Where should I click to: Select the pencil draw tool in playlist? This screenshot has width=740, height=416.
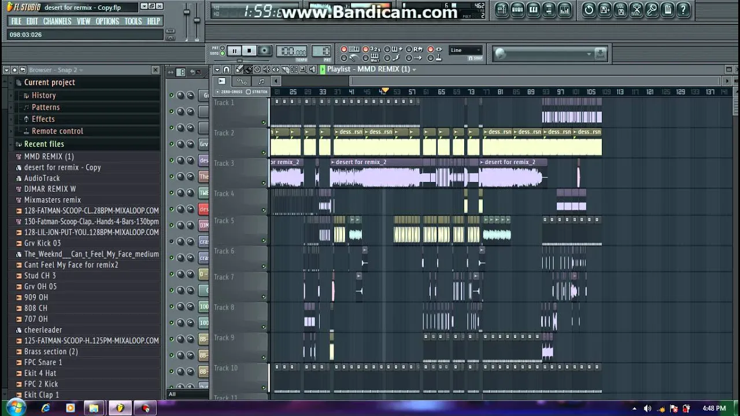239,69
